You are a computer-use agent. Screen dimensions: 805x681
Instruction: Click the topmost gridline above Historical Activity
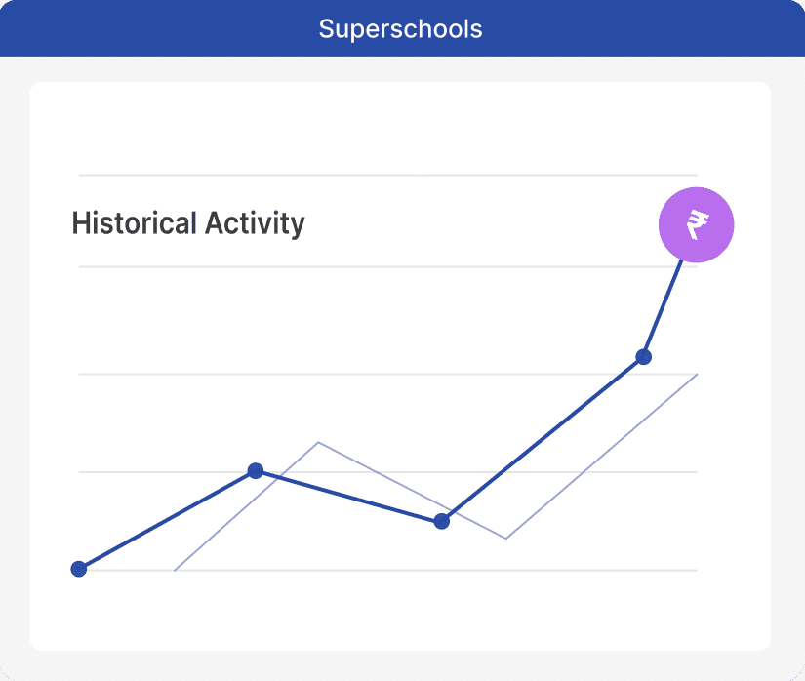coord(390,175)
